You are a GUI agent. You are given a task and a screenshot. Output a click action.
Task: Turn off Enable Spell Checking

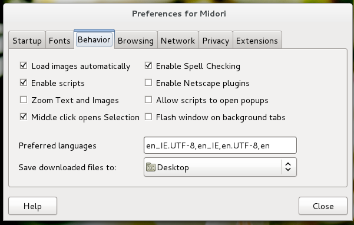(148, 65)
